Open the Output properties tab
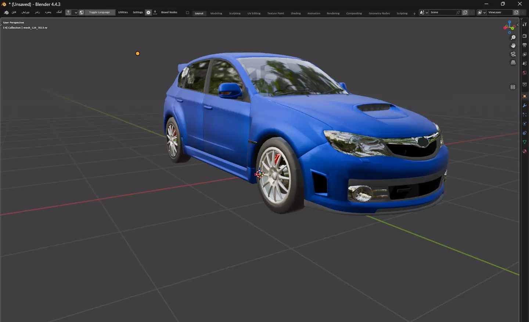The image size is (529, 322). pyautogui.click(x=525, y=45)
